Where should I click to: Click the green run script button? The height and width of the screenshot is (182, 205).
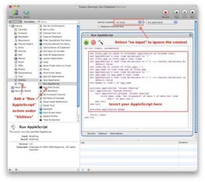(x=86, y=42)
